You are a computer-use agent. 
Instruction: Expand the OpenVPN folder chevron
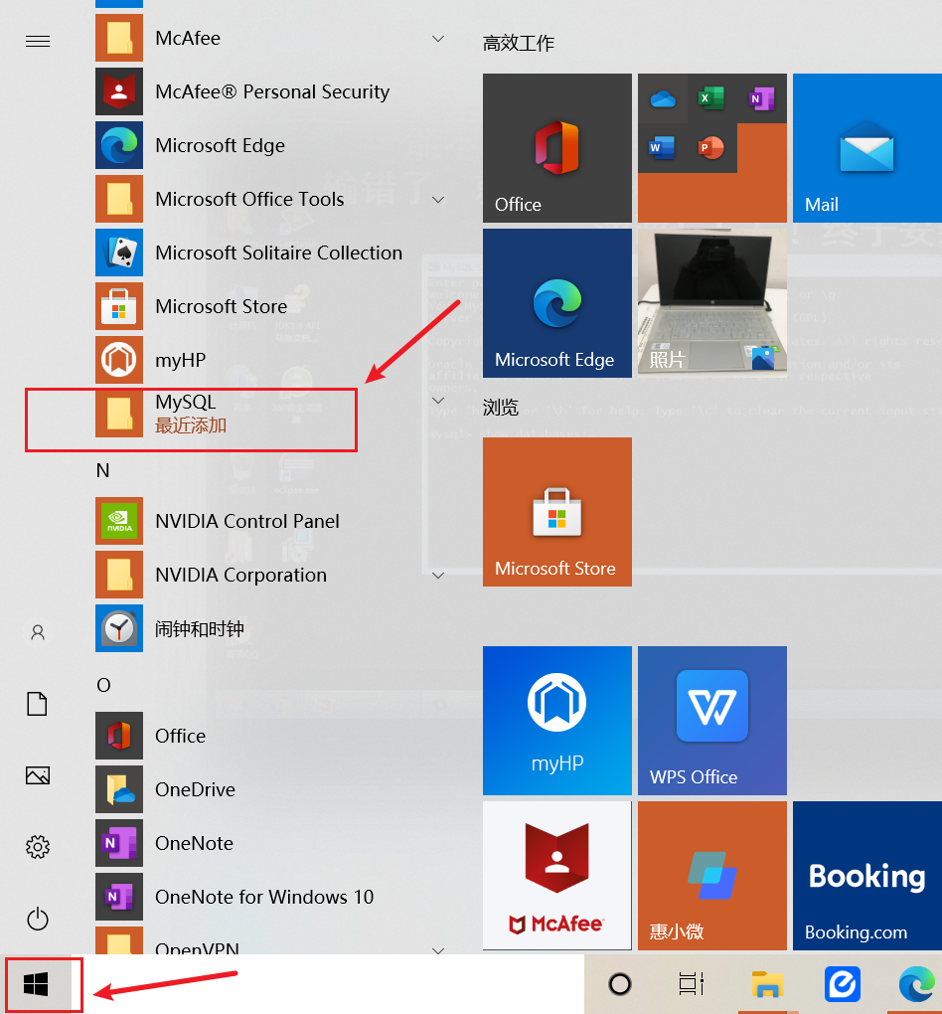[438, 950]
